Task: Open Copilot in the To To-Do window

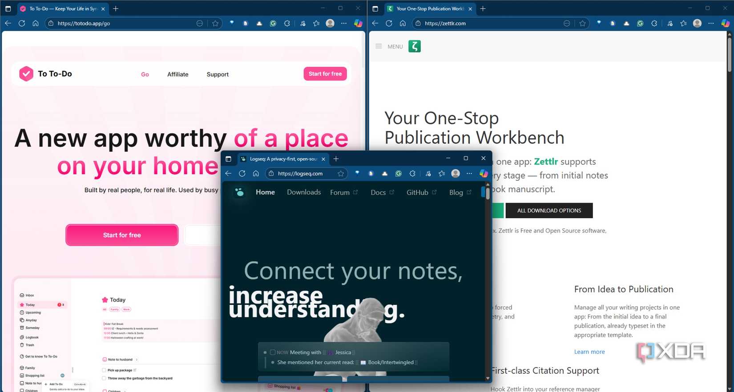Action: point(358,23)
